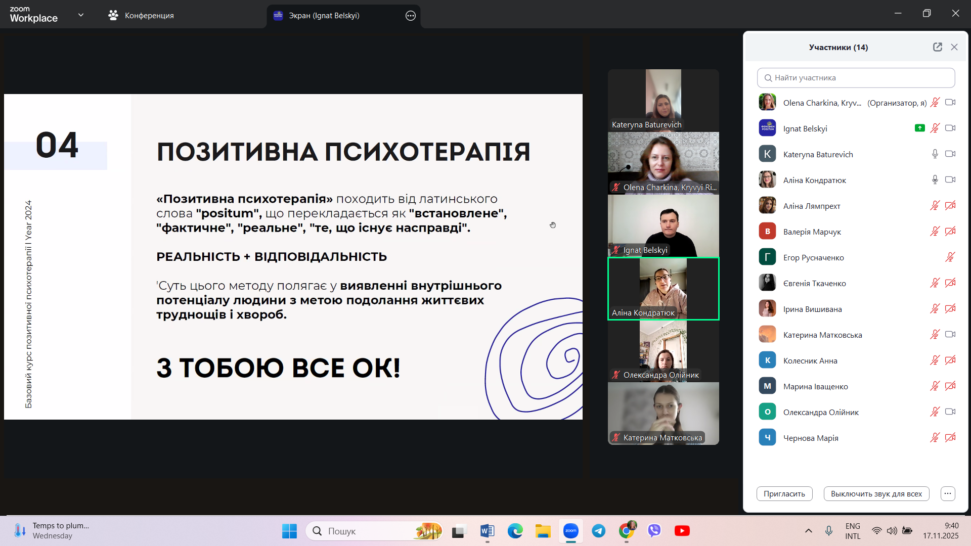Open screen share options ellipsis menu
Viewport: 971px width, 546px height.
tap(410, 16)
